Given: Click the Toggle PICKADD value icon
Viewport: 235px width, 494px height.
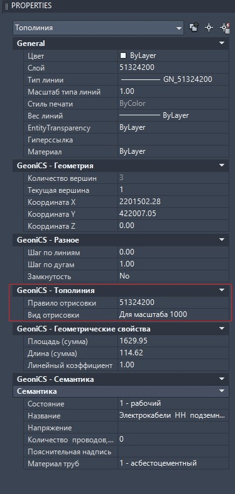Looking at the screenshot, I should click(x=194, y=28).
